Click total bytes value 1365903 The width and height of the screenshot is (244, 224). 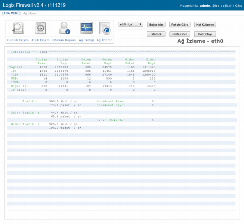[61, 67]
